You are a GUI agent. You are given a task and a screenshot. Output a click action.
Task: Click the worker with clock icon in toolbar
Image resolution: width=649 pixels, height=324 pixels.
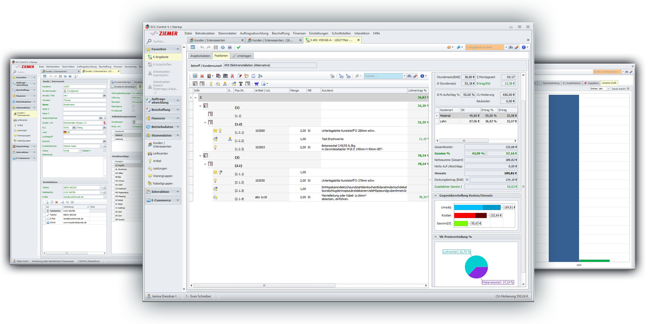point(225,84)
